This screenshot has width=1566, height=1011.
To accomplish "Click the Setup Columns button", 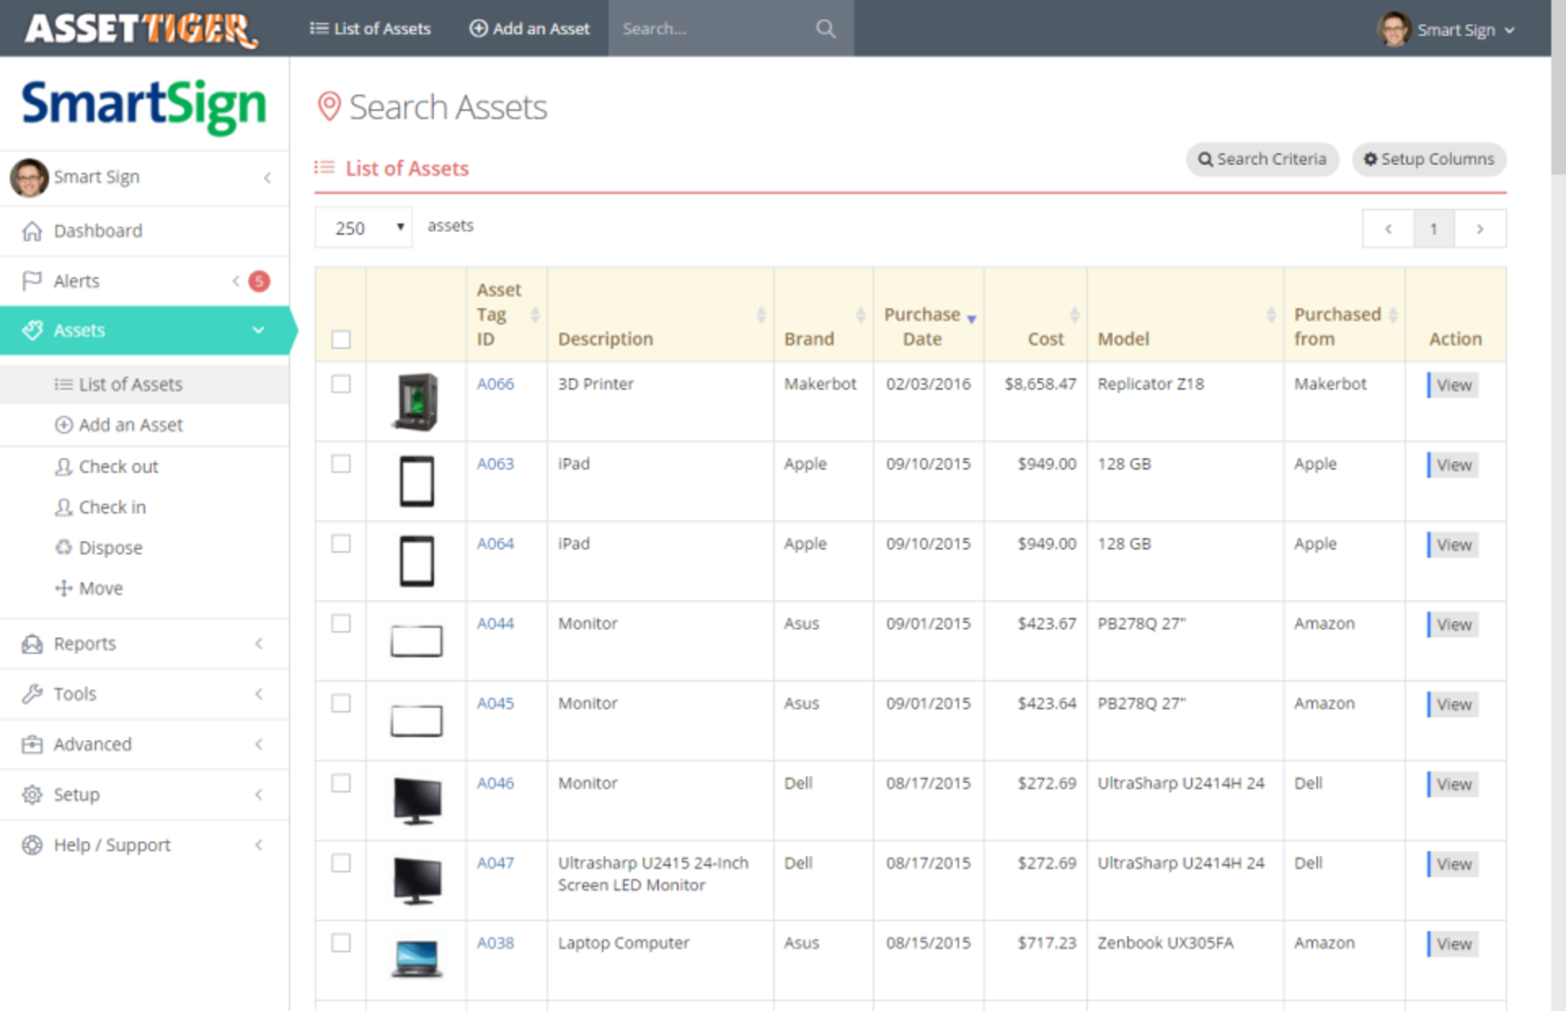I will pos(1429,159).
